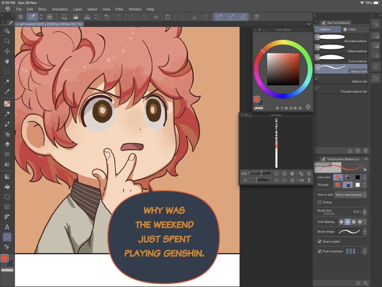The image size is (382, 287).
Task: Click the Open file folder icon
Action: click(76, 17)
